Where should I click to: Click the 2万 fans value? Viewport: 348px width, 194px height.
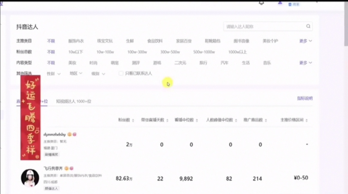coord(129,144)
